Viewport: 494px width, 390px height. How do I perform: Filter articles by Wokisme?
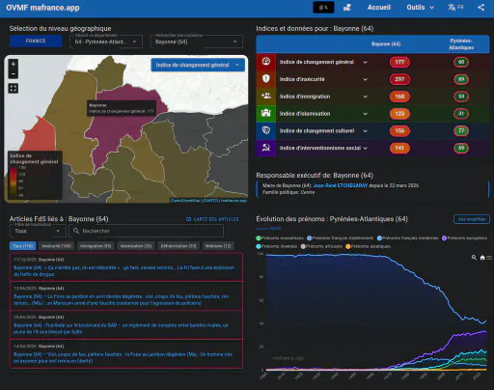pyautogui.click(x=218, y=246)
